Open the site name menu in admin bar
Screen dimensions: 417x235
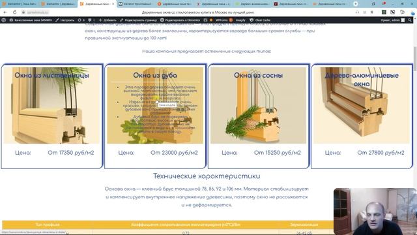(x=31, y=20)
